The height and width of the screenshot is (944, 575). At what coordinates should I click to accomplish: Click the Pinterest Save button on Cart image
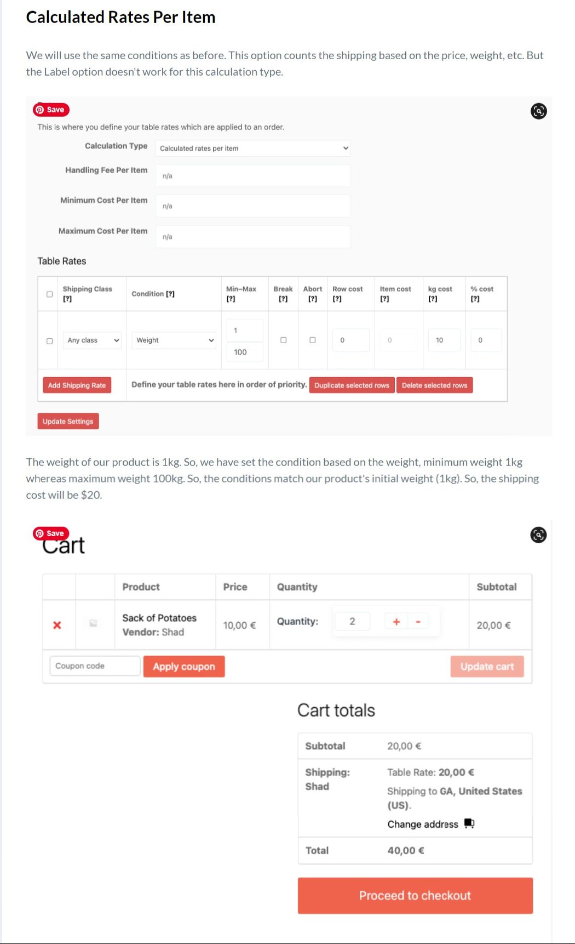51,533
